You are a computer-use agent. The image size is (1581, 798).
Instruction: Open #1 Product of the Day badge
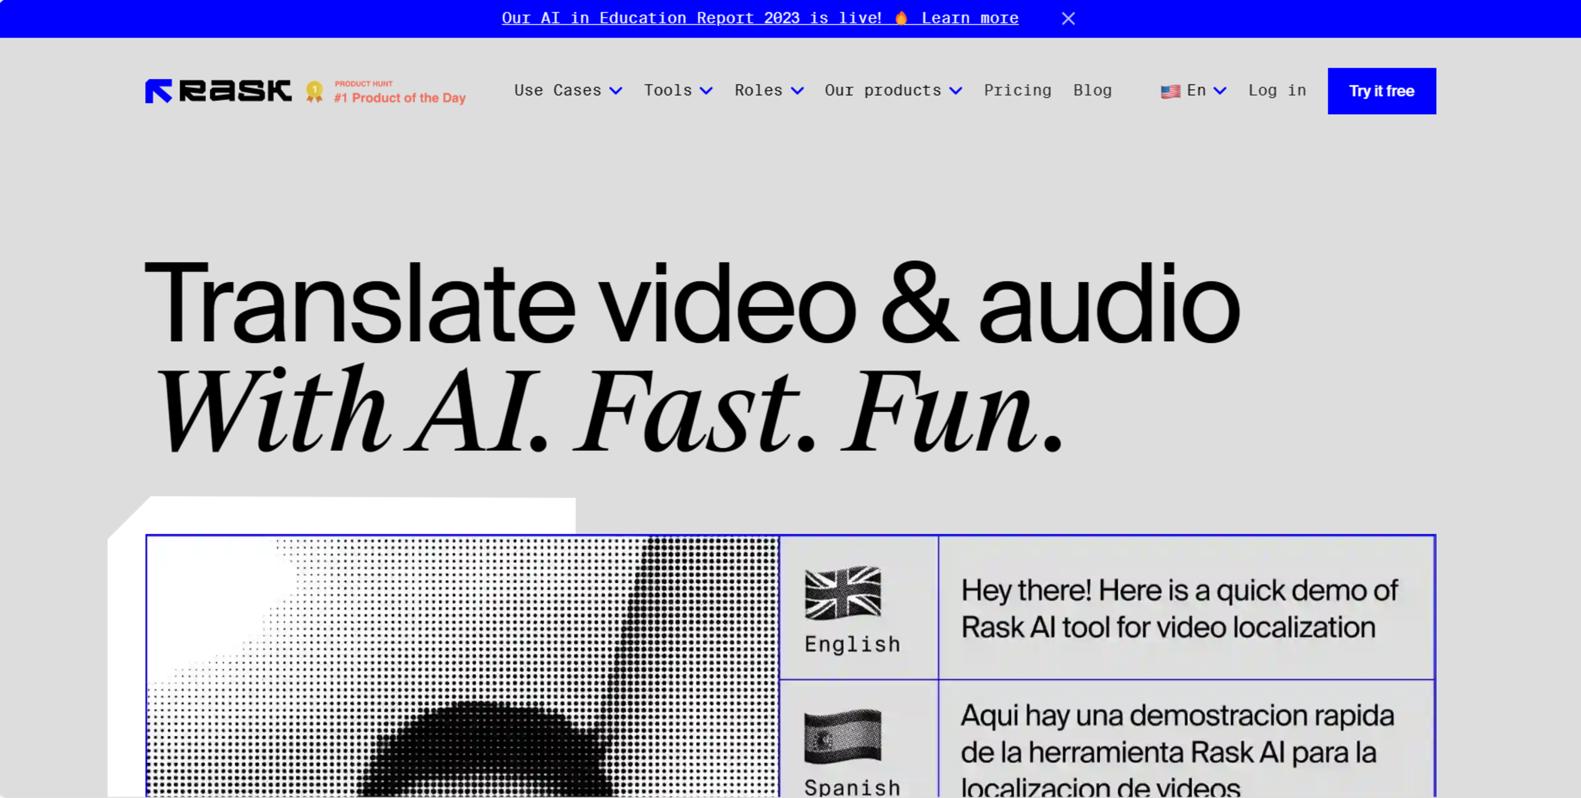tap(399, 92)
